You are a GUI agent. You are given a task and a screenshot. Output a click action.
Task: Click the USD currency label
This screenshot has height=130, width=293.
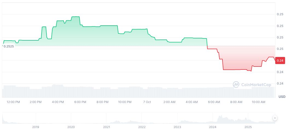pyautogui.click(x=282, y=97)
